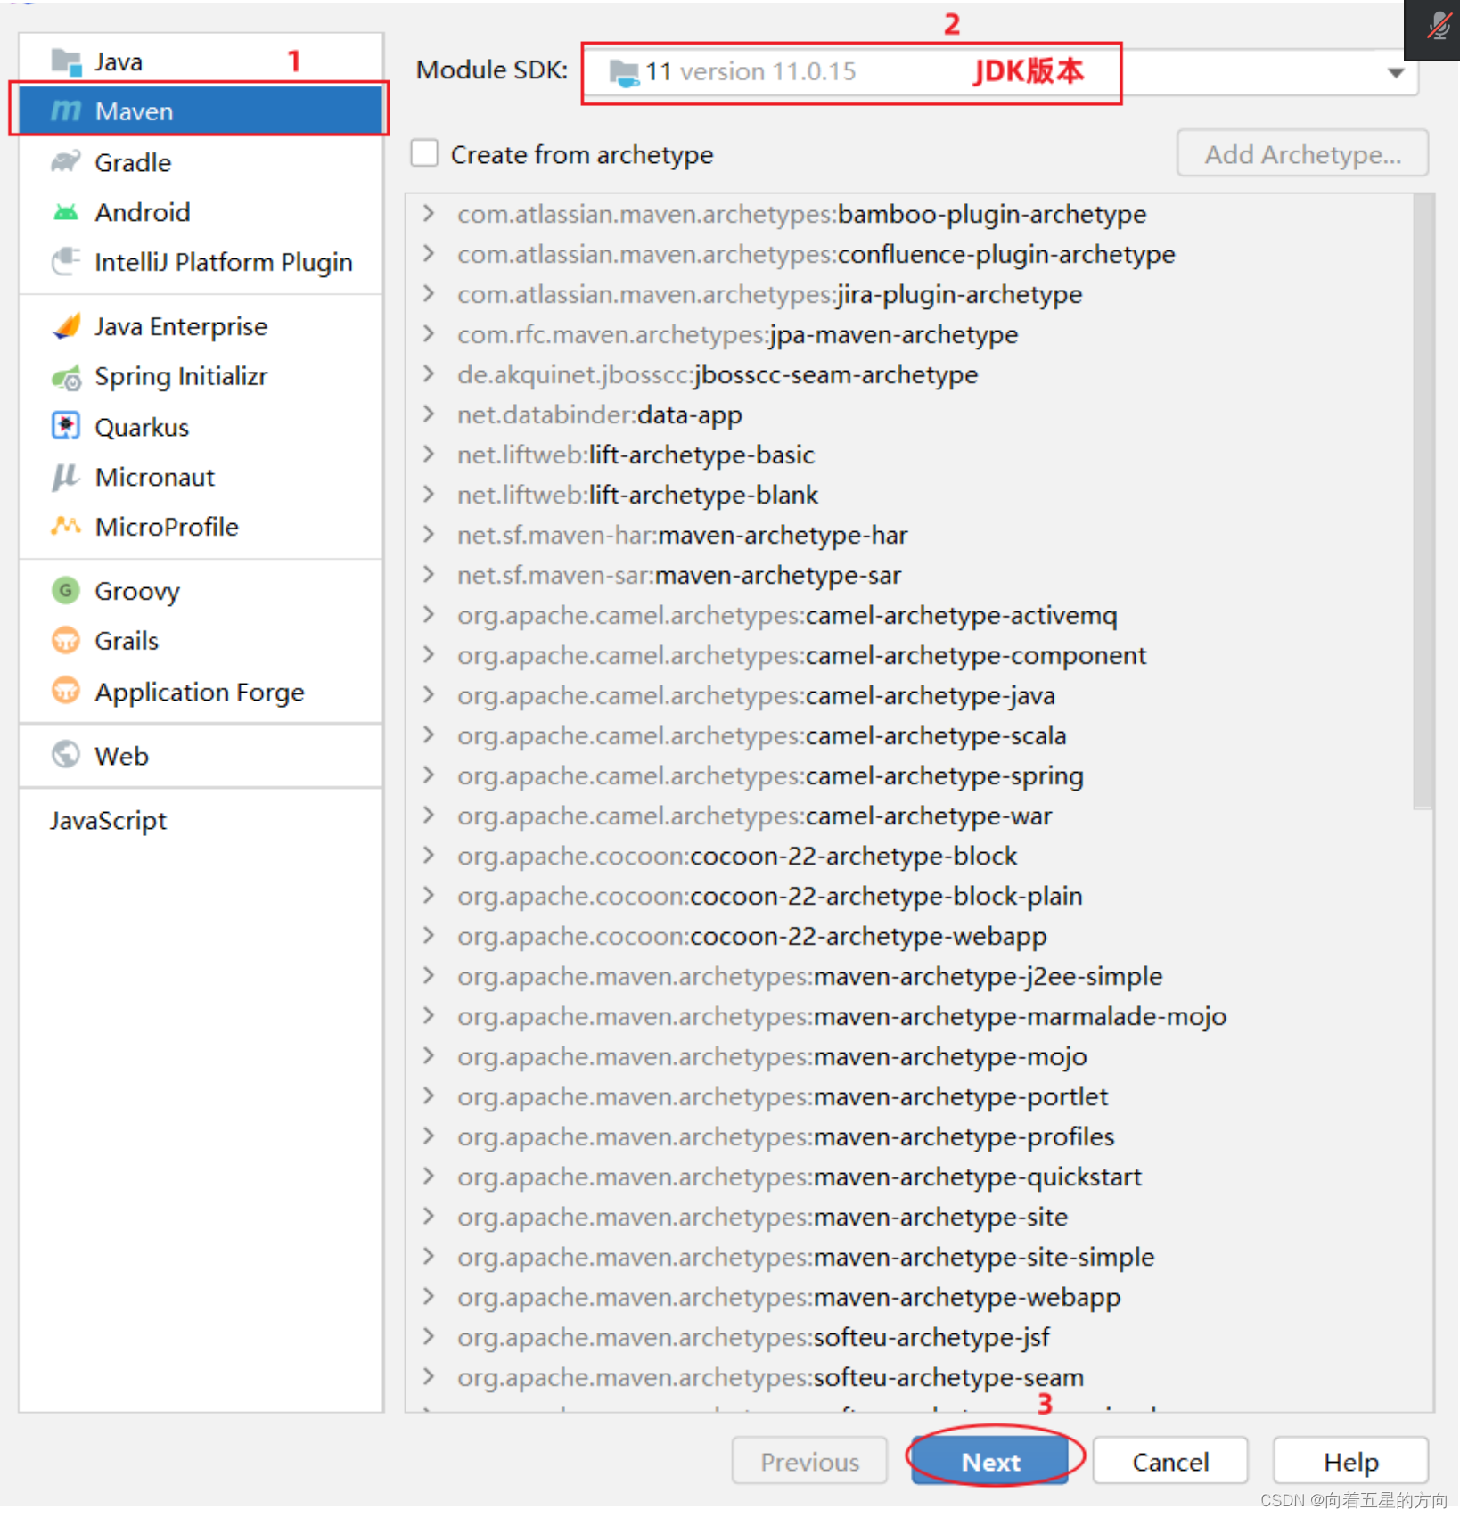Screen dimensions: 1460x1517
Task: Select Spring Initializr project type
Action: tap(201, 377)
